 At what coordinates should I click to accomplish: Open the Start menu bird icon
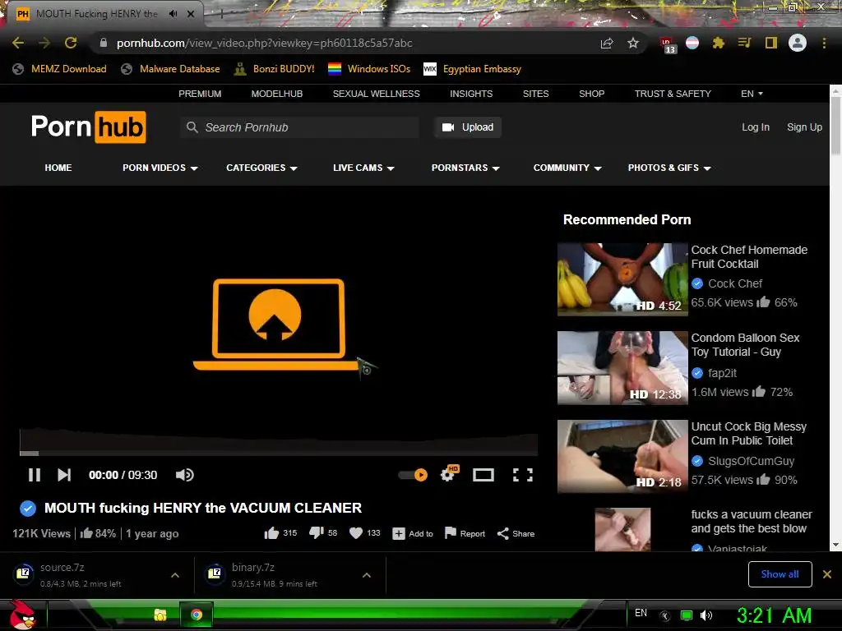[22, 615]
